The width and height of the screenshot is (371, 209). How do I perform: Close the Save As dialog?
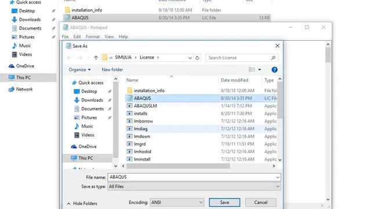277,46
